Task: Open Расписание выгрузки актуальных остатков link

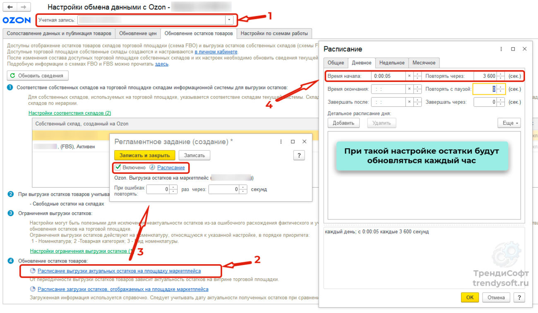Action: pyautogui.click(x=119, y=271)
